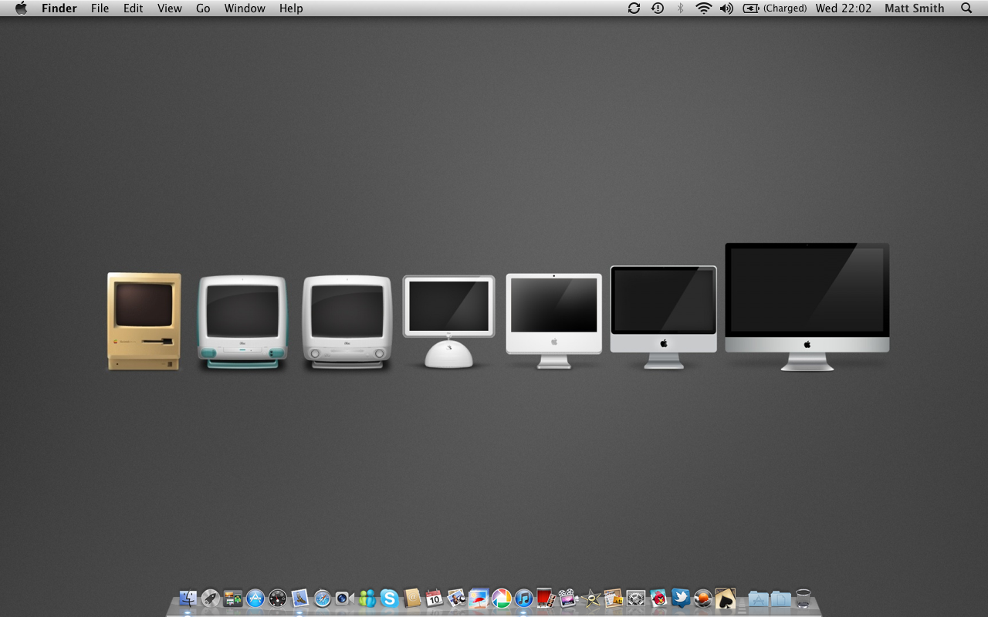Screen dimensions: 988x617
Task: Open iTunes music note icon
Action: [524, 598]
